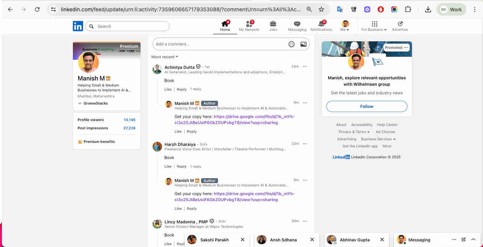Click Harsh Dharaiya's avatar
Image resolution: width=483 pixels, height=247 pixels.
(157, 146)
